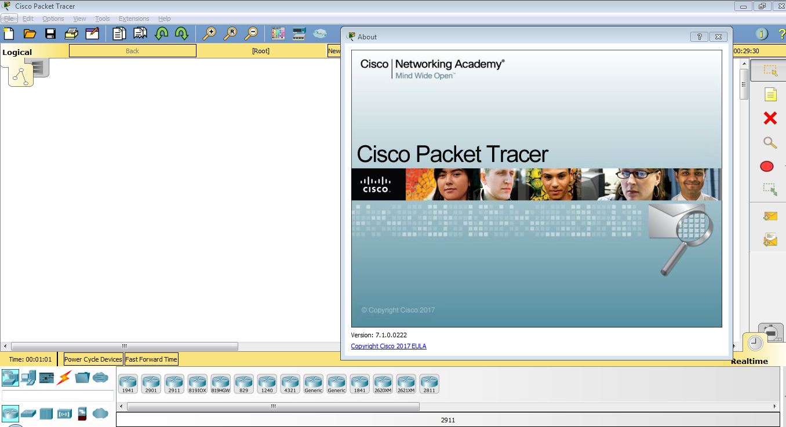The width and height of the screenshot is (786, 427).
Task: Undo with the left green arrow icon
Action: coord(161,33)
